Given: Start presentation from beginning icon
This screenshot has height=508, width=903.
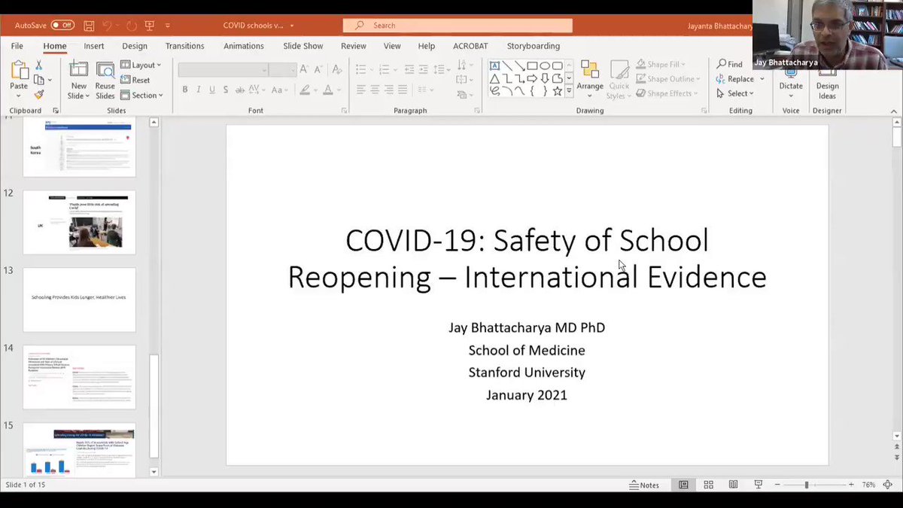Looking at the screenshot, I should [x=150, y=25].
